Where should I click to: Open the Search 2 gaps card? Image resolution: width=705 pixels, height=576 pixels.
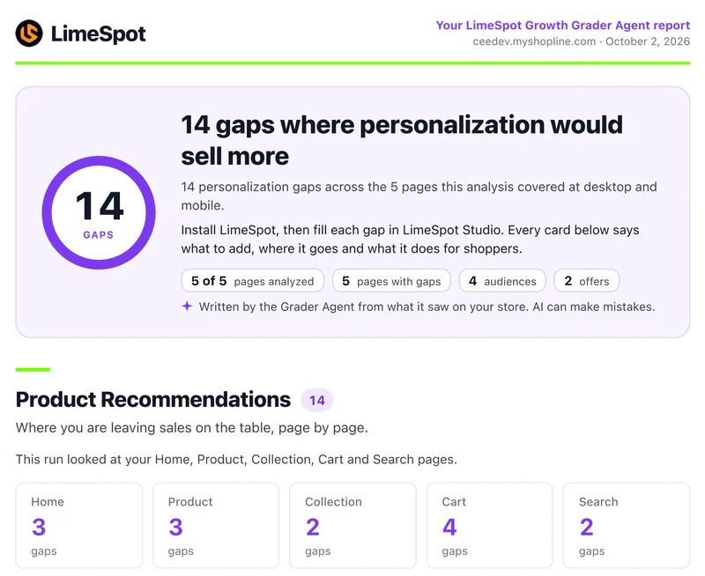(x=627, y=525)
